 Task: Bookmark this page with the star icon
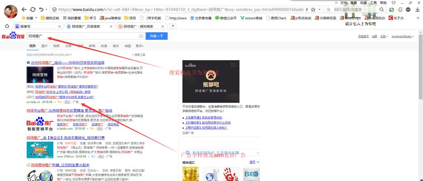tap(313, 10)
